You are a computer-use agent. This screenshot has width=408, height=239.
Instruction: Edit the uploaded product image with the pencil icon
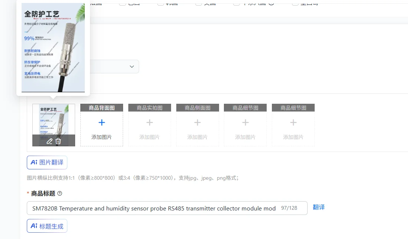49,141
